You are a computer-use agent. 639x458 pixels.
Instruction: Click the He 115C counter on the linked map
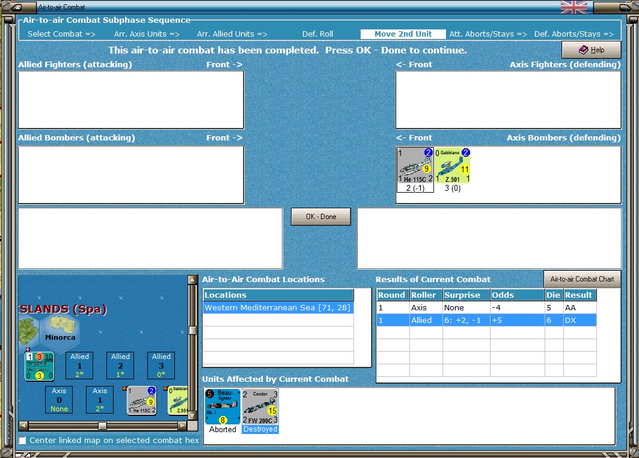tap(142, 400)
